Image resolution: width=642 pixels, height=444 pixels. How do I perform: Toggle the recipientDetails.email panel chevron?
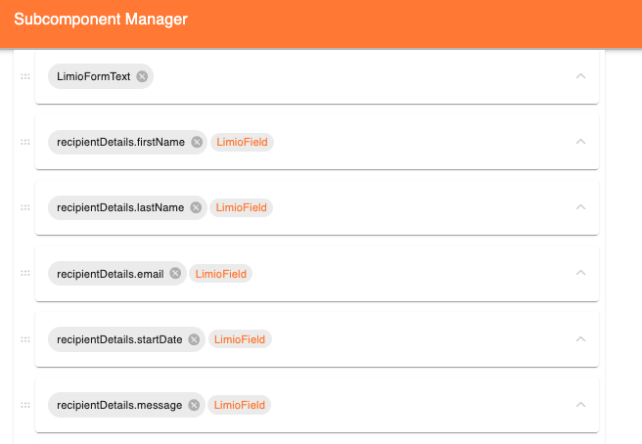[580, 273]
